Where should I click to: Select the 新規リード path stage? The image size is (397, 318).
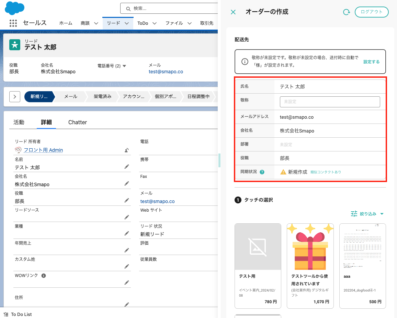point(39,97)
